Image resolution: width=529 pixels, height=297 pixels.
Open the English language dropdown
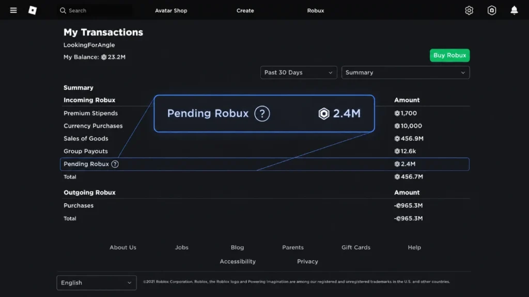point(97,283)
